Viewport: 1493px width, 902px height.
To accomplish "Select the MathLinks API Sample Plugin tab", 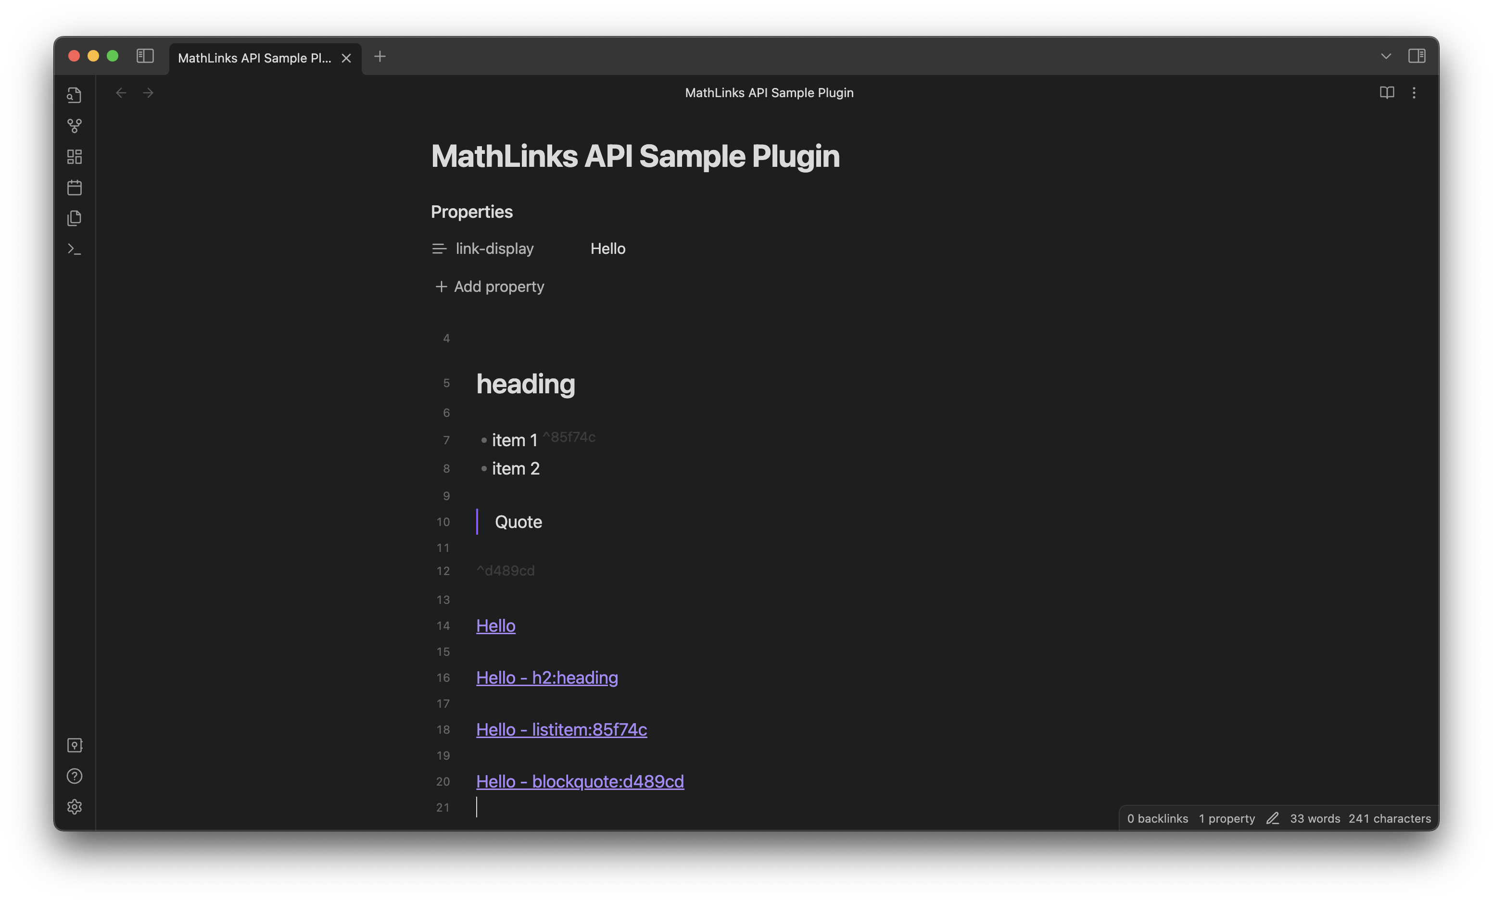I will 254,58.
